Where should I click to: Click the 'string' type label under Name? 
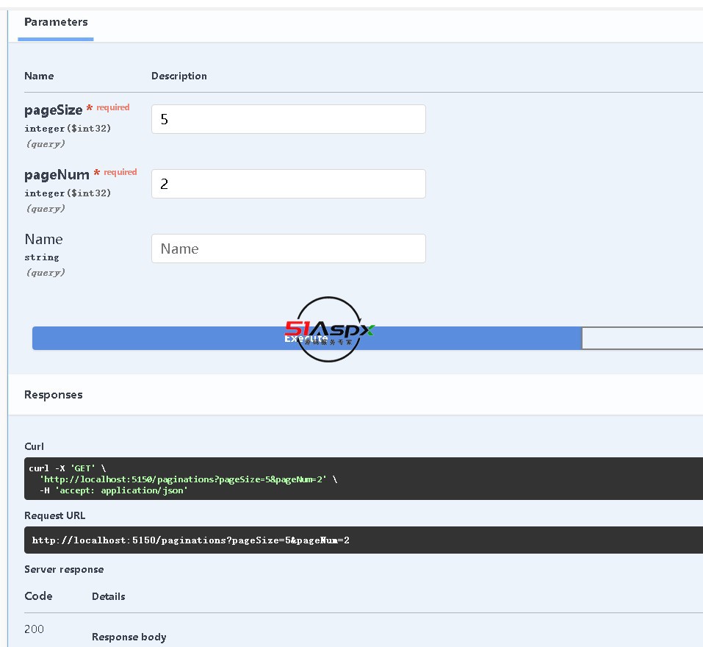(42, 257)
